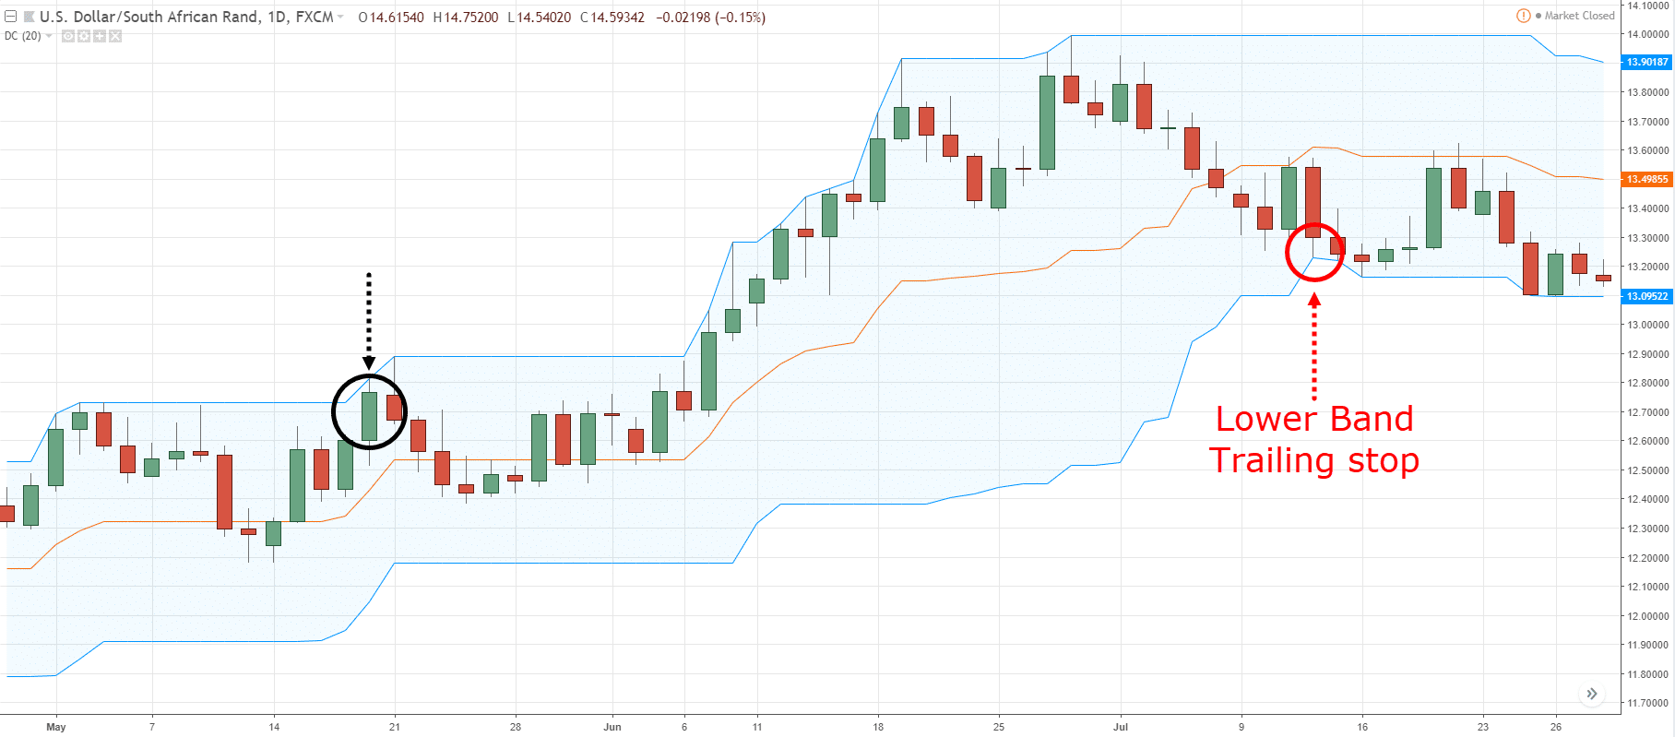Open DC indicator settings via gear icon
Screen dimensions: 1675x737
[x=83, y=36]
